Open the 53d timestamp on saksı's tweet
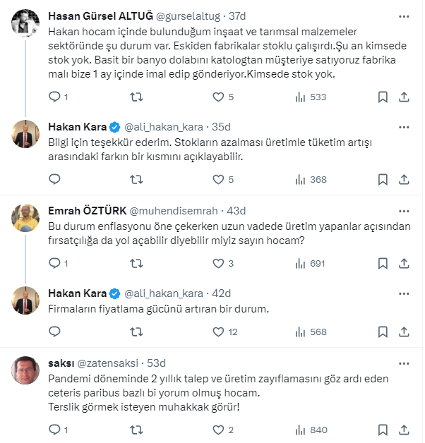425x443 pixels. click(156, 363)
